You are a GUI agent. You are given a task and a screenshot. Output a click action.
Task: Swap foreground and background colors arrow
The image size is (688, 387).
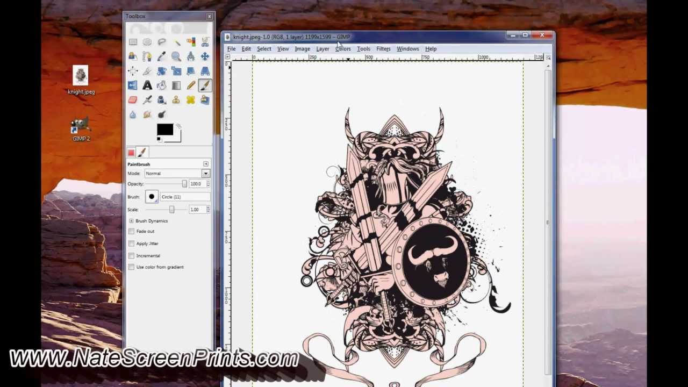[178, 126]
